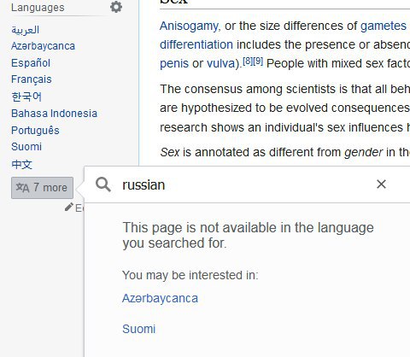Open citation reference [9]
This screenshot has height=357, width=410.
pyautogui.click(x=258, y=61)
